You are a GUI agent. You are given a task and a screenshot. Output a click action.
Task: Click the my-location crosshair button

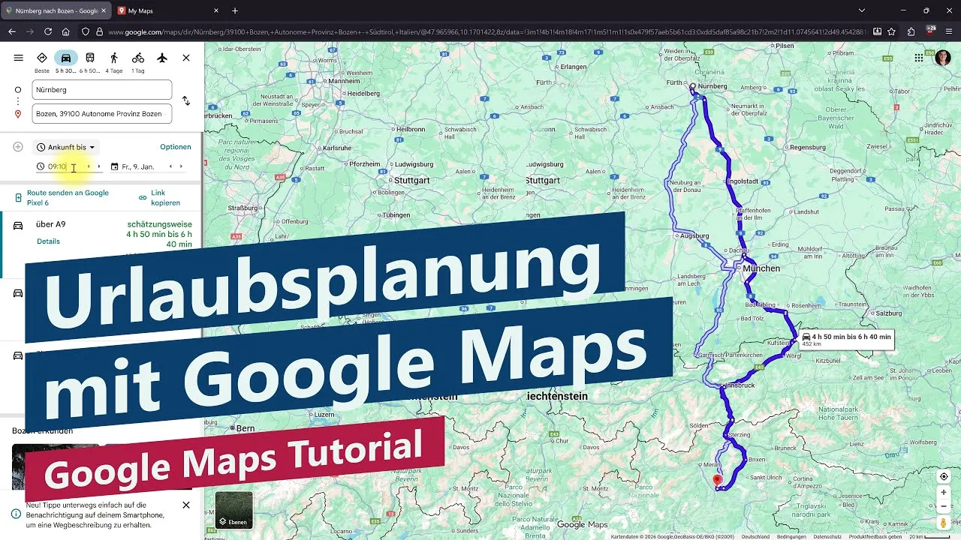[x=944, y=476]
